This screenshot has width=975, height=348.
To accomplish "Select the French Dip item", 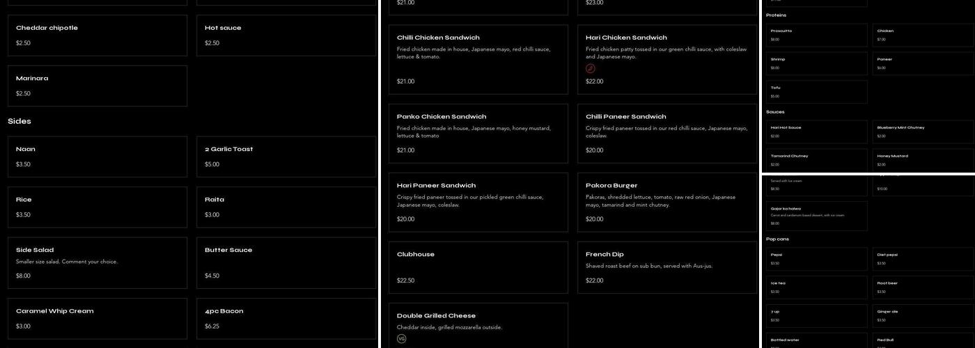I will pos(666,267).
